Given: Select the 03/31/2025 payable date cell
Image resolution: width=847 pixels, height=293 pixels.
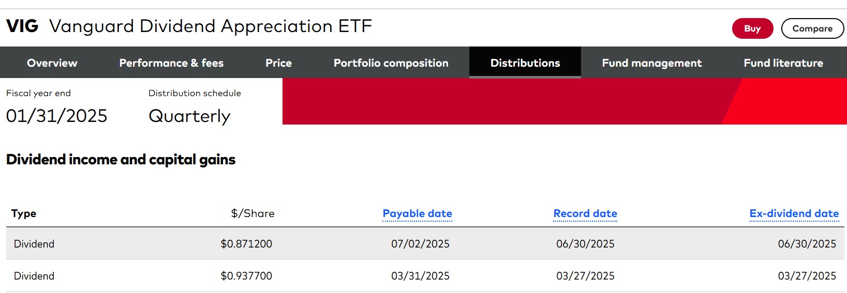Looking at the screenshot, I should coord(420,276).
